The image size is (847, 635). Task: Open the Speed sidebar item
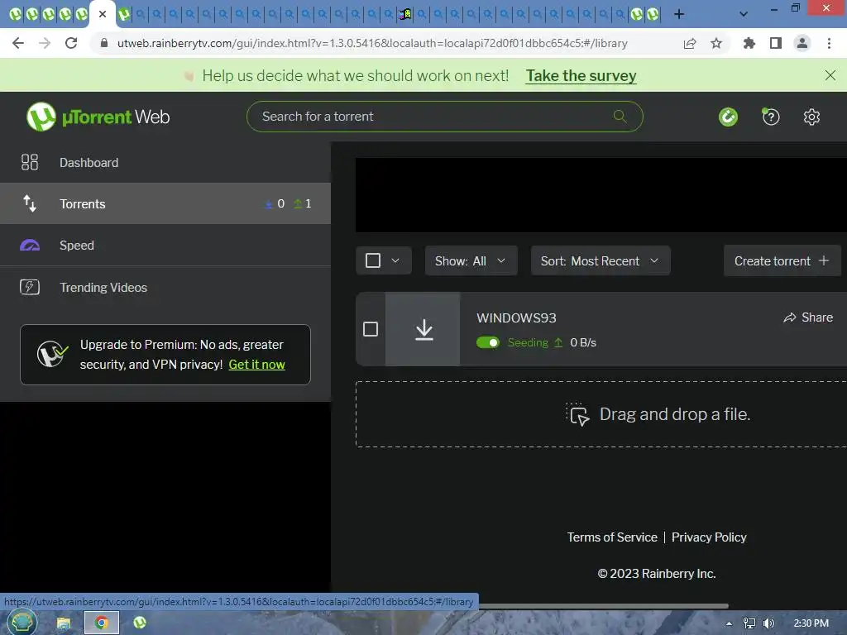coord(165,245)
